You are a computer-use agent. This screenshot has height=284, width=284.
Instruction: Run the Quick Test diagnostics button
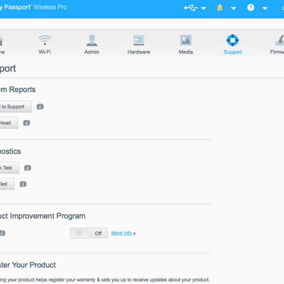pos(9,167)
